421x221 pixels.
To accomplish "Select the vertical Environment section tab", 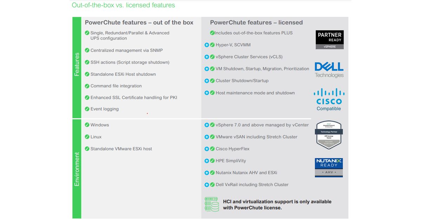I will [77, 169].
